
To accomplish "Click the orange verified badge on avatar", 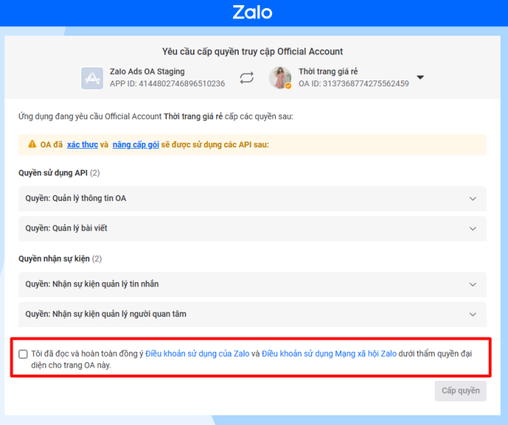I will click(288, 86).
